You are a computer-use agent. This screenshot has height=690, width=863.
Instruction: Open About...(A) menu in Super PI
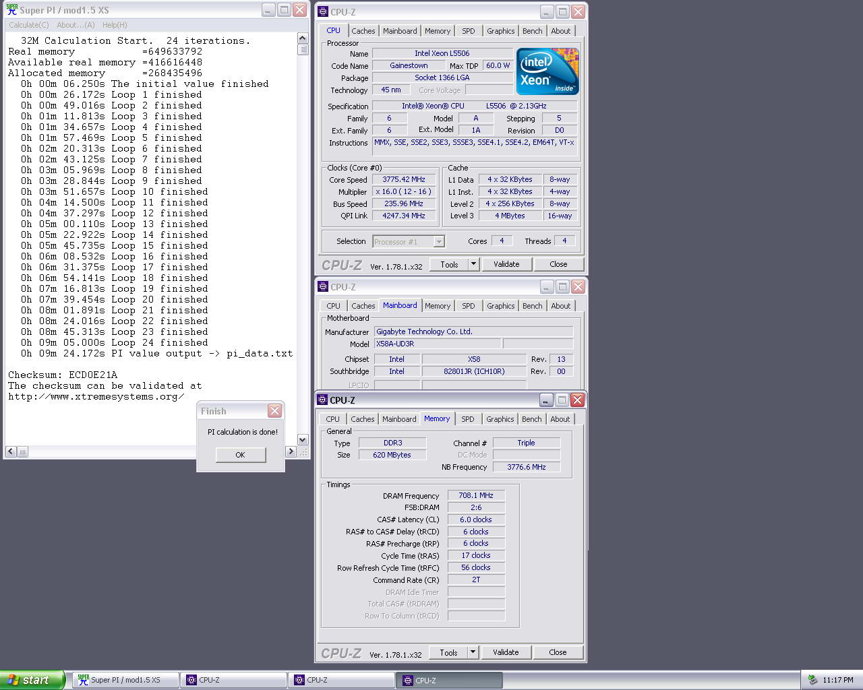[76, 25]
